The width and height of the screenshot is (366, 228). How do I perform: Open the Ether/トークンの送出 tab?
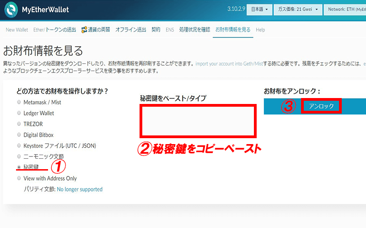(x=54, y=30)
